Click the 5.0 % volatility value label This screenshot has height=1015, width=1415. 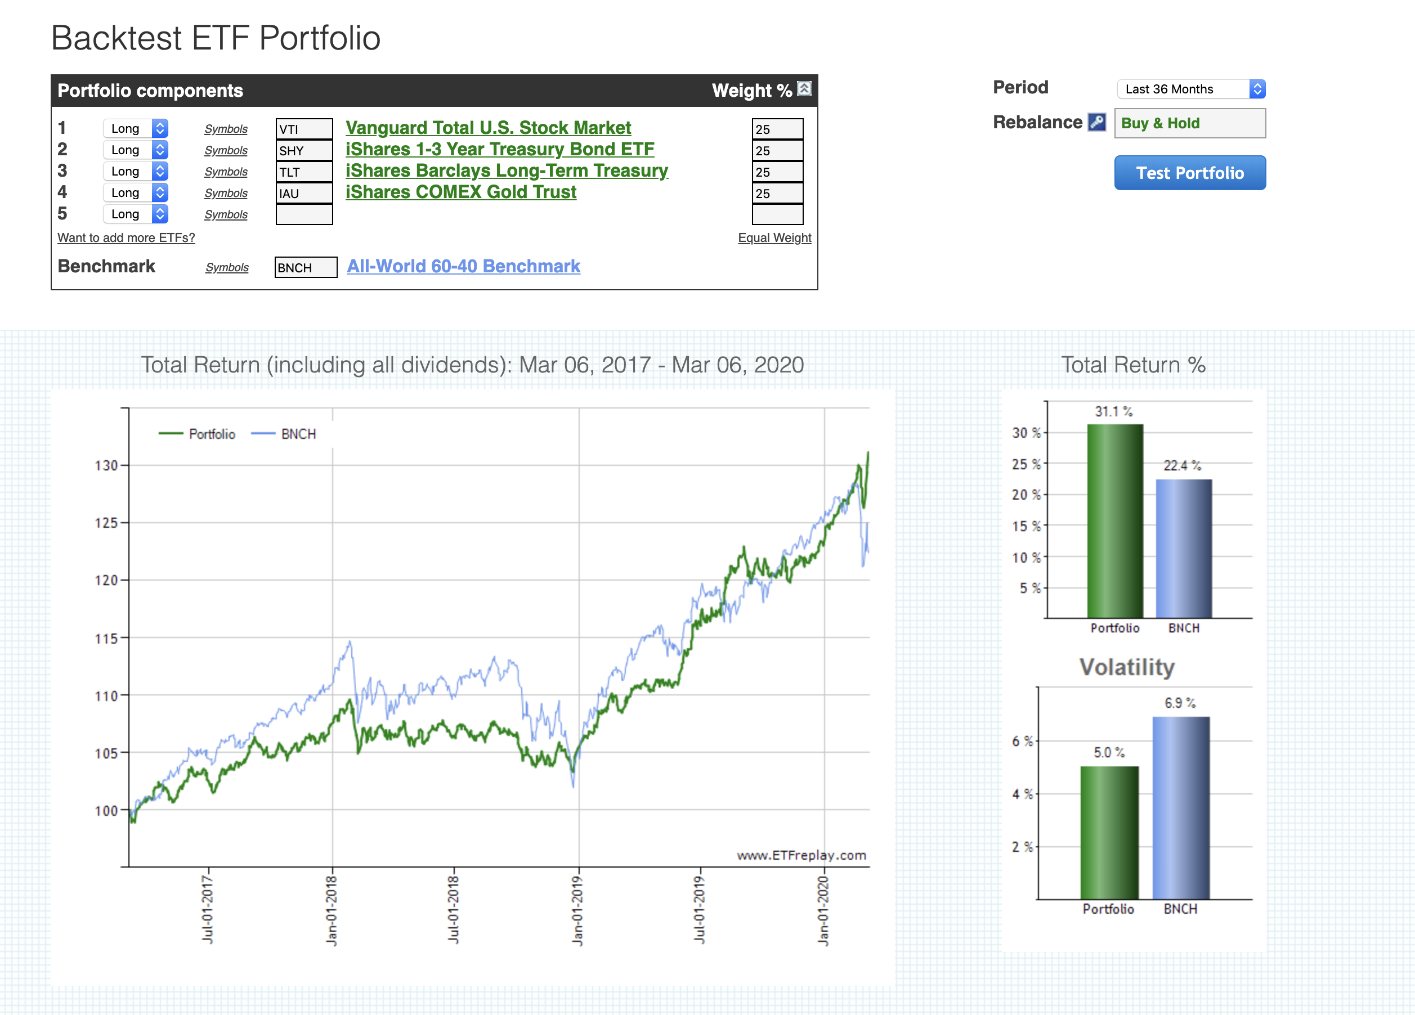coord(1109,753)
